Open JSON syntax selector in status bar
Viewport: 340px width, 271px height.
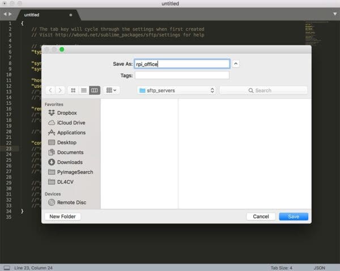coord(319,268)
